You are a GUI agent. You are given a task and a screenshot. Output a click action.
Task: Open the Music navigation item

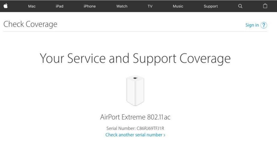pyautogui.click(x=178, y=6)
